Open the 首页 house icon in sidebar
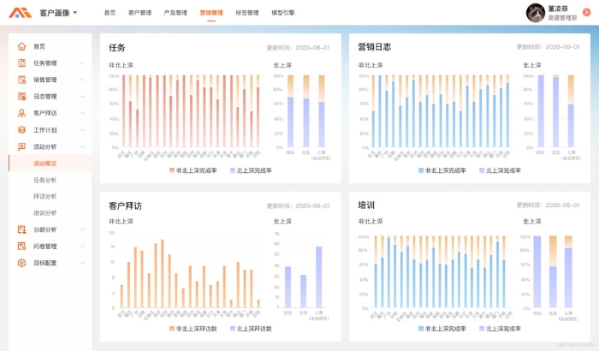The width and height of the screenshot is (599, 351). click(x=21, y=46)
